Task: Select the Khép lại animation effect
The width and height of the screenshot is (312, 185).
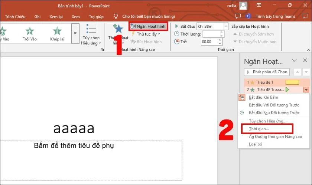Action: tap(57, 34)
